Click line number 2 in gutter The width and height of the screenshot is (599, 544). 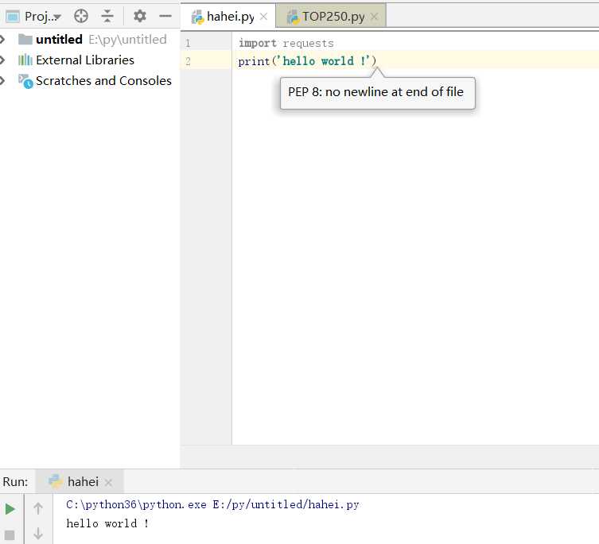(188, 61)
